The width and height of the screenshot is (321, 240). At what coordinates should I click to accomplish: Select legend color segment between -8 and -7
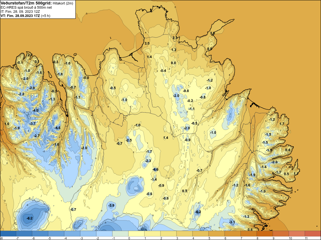[x=8, y=234]
